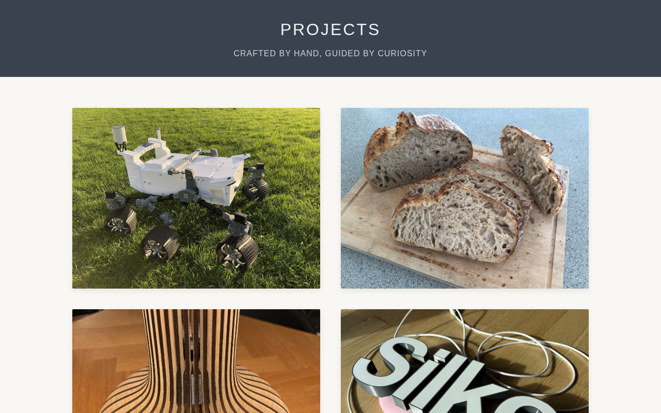Open the striped wooden sculpture project photo
Image resolution: width=661 pixels, height=413 pixels.
coord(196,361)
